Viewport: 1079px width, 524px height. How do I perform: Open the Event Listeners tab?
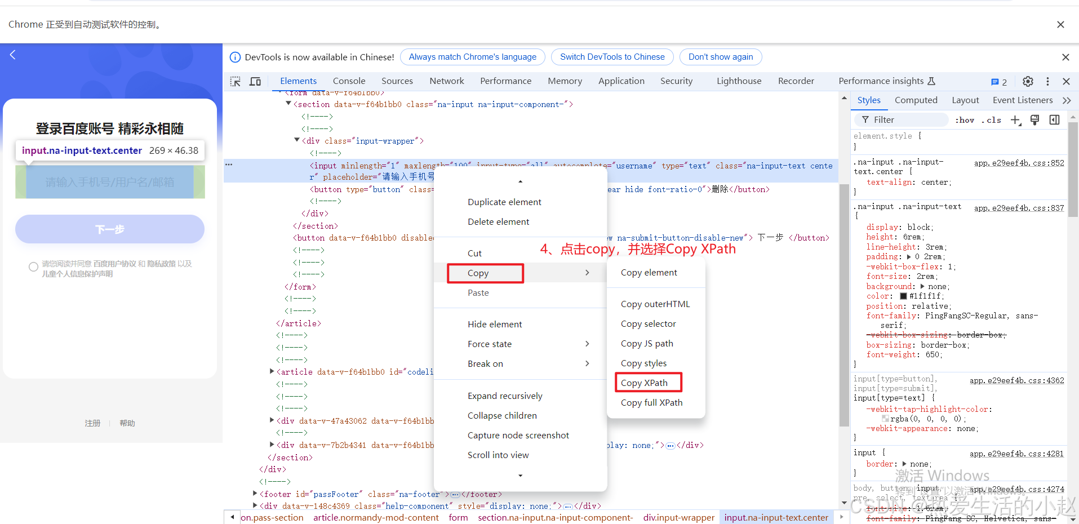[x=1022, y=100]
